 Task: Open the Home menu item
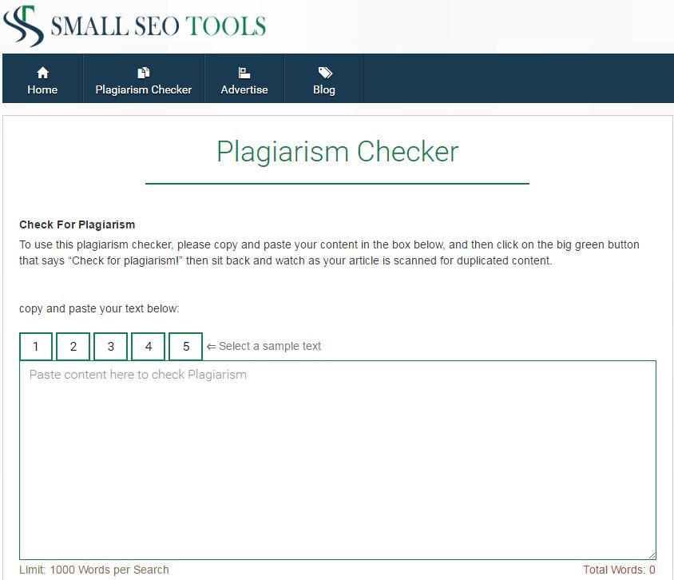42,80
